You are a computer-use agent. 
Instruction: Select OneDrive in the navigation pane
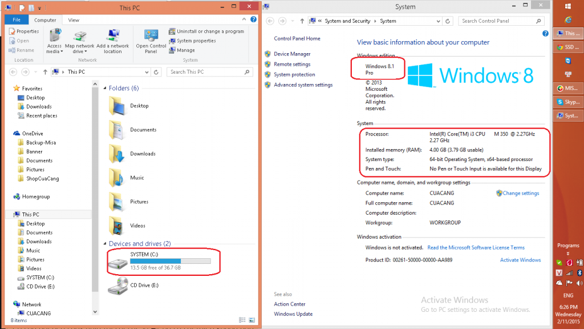click(x=28, y=134)
